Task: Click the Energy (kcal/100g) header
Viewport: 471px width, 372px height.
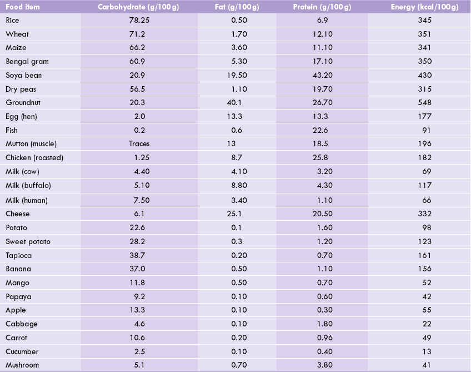Action: tap(424, 7)
